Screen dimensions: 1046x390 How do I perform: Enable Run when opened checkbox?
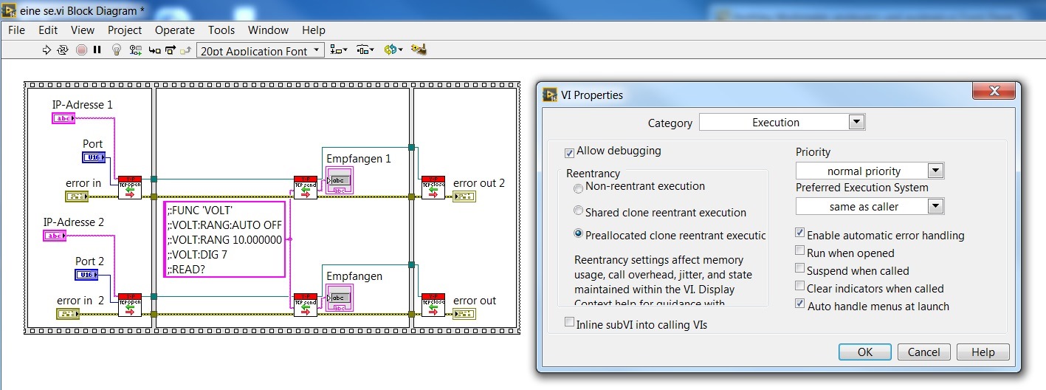tap(800, 251)
